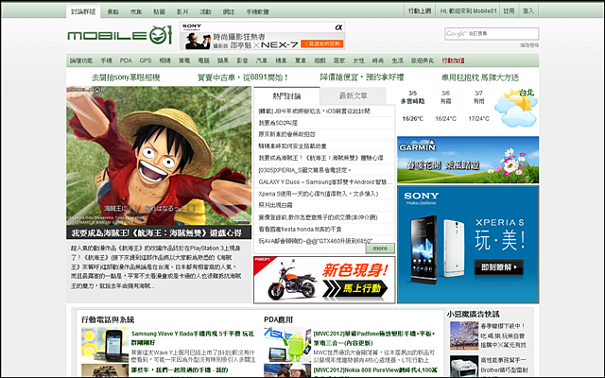The image size is (605, 378).
Task: Click the ASUS Padfone MWC2012 article title
Action: coord(374,338)
